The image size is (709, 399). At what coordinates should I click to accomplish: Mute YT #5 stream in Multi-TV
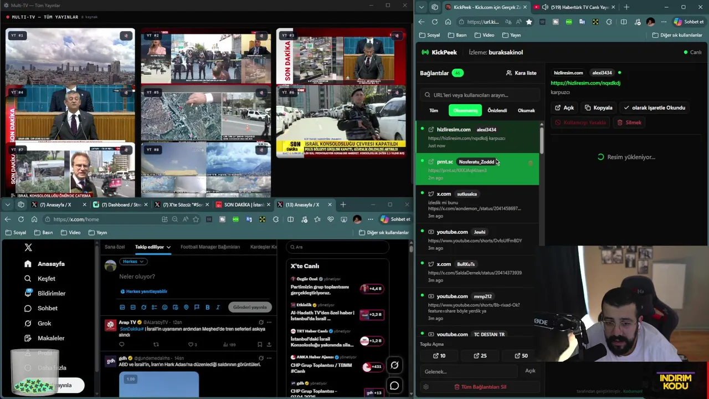(262, 93)
